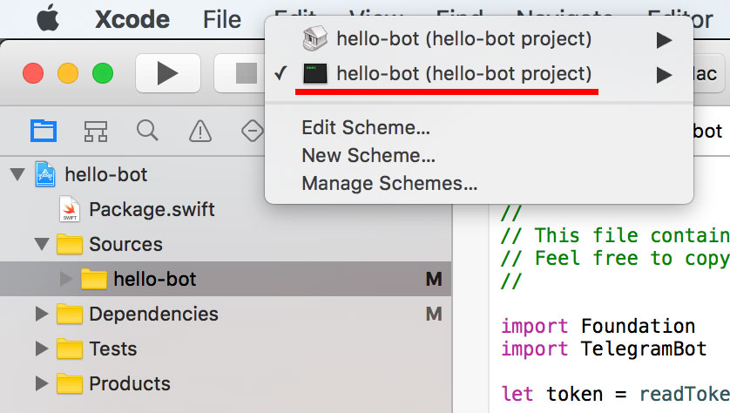Click the 'This file contain' comment line
The height and width of the screenshot is (413, 730).
tap(616, 235)
